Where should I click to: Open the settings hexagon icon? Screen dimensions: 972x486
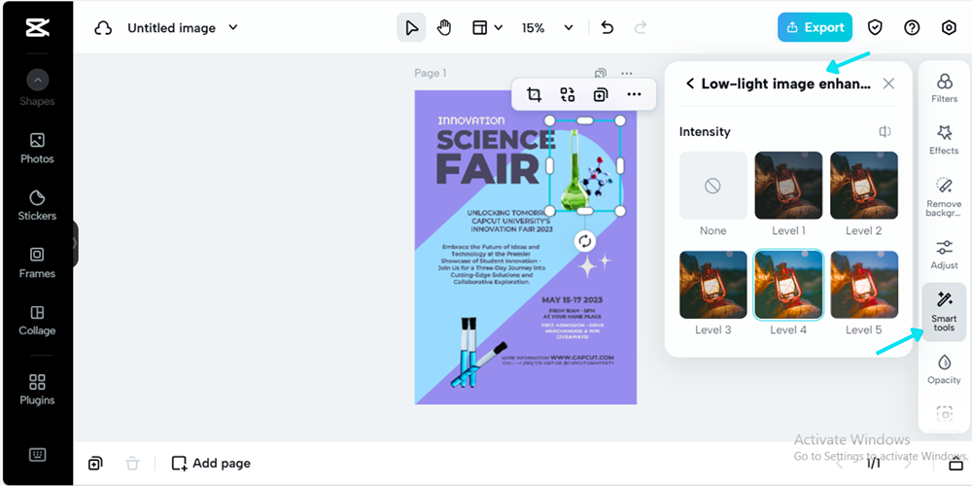[949, 27]
